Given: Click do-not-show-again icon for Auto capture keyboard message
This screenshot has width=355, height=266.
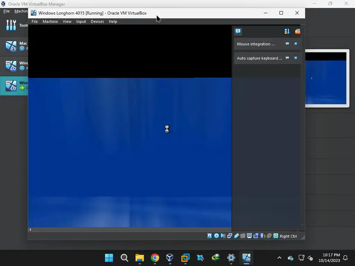Looking at the screenshot, I should (x=287, y=58).
